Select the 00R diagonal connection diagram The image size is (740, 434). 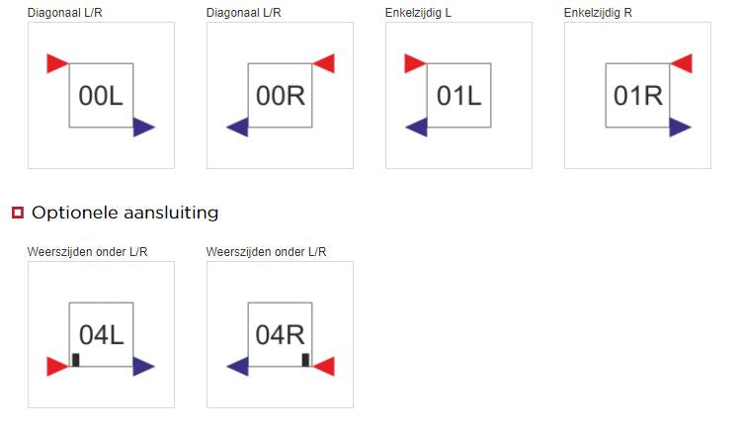click(x=280, y=95)
